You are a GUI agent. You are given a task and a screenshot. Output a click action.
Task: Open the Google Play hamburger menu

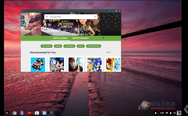47,17
